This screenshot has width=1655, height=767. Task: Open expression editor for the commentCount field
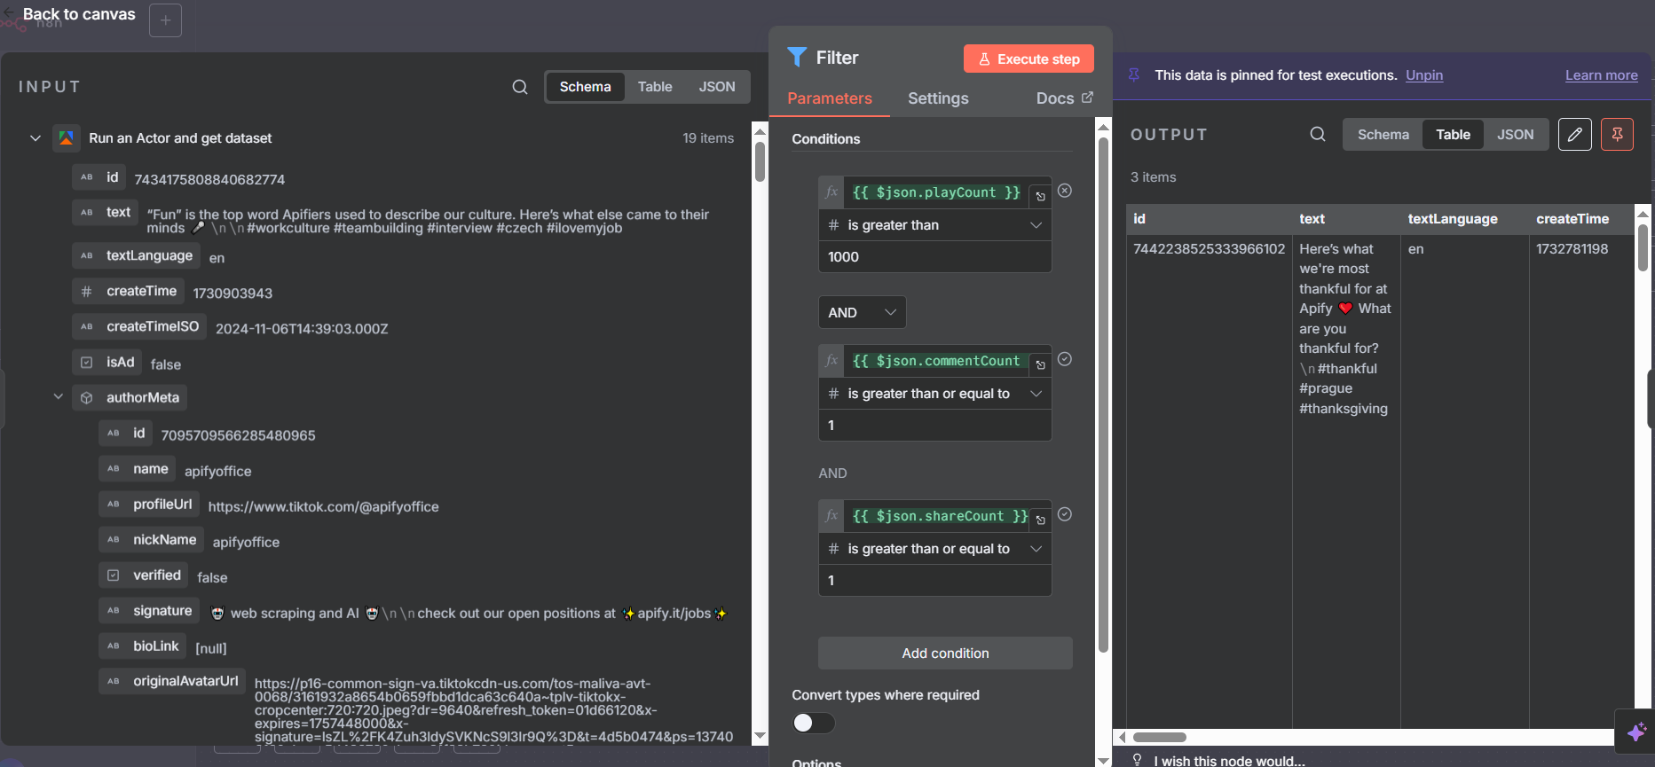click(x=1040, y=364)
